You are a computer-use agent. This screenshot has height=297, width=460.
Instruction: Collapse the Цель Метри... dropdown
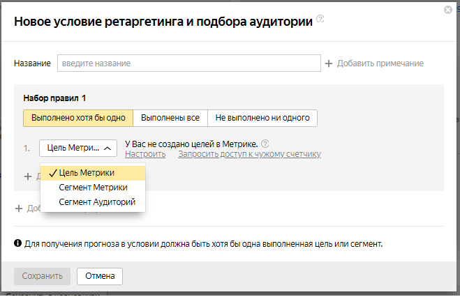pos(78,148)
